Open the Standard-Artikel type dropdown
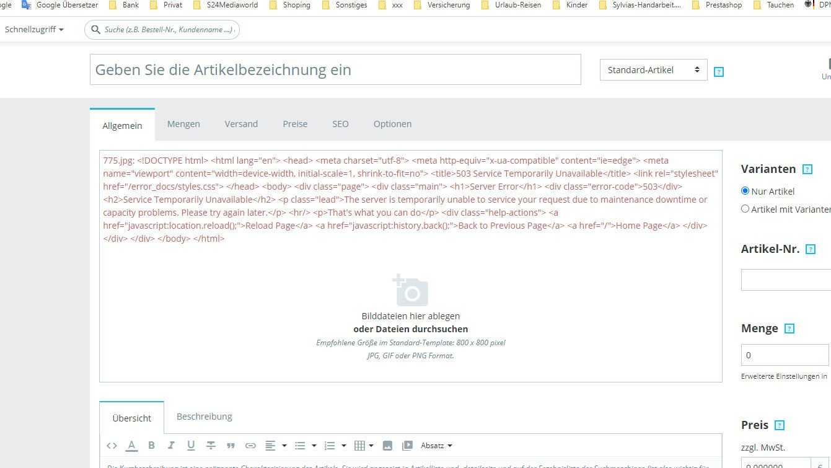Screen dimensions: 831x468 click(653, 70)
